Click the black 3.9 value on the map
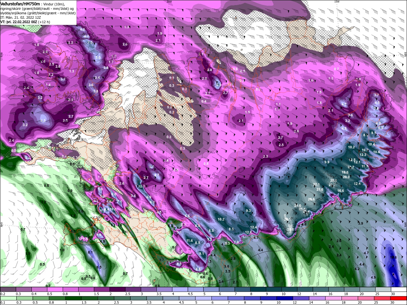407x305 pixels. point(361,223)
